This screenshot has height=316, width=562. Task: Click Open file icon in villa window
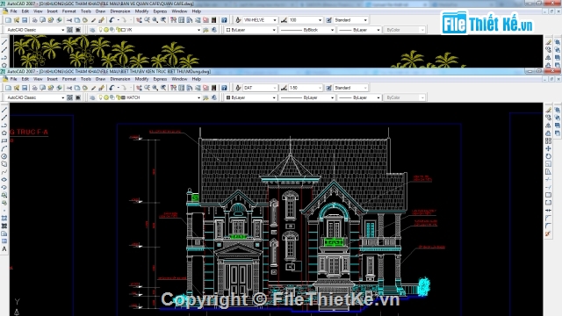pos(17,88)
